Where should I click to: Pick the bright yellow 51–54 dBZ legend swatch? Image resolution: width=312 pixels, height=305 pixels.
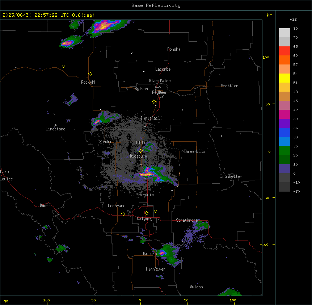[284, 78]
